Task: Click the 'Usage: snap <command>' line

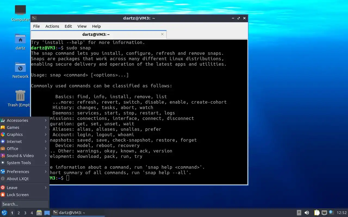Action: pos(80,75)
